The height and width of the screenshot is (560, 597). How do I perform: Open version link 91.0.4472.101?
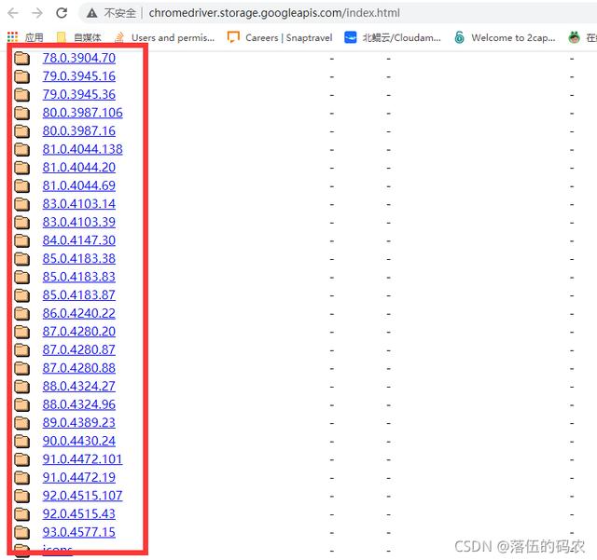83,459
